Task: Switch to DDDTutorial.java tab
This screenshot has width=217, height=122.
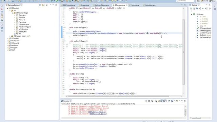Action: point(69,5)
